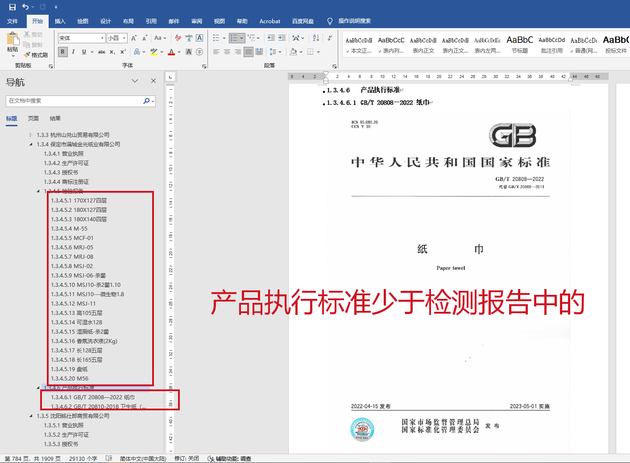Toggle numbered list formatting
This screenshot has height=463, width=630.
pyautogui.click(x=234, y=38)
